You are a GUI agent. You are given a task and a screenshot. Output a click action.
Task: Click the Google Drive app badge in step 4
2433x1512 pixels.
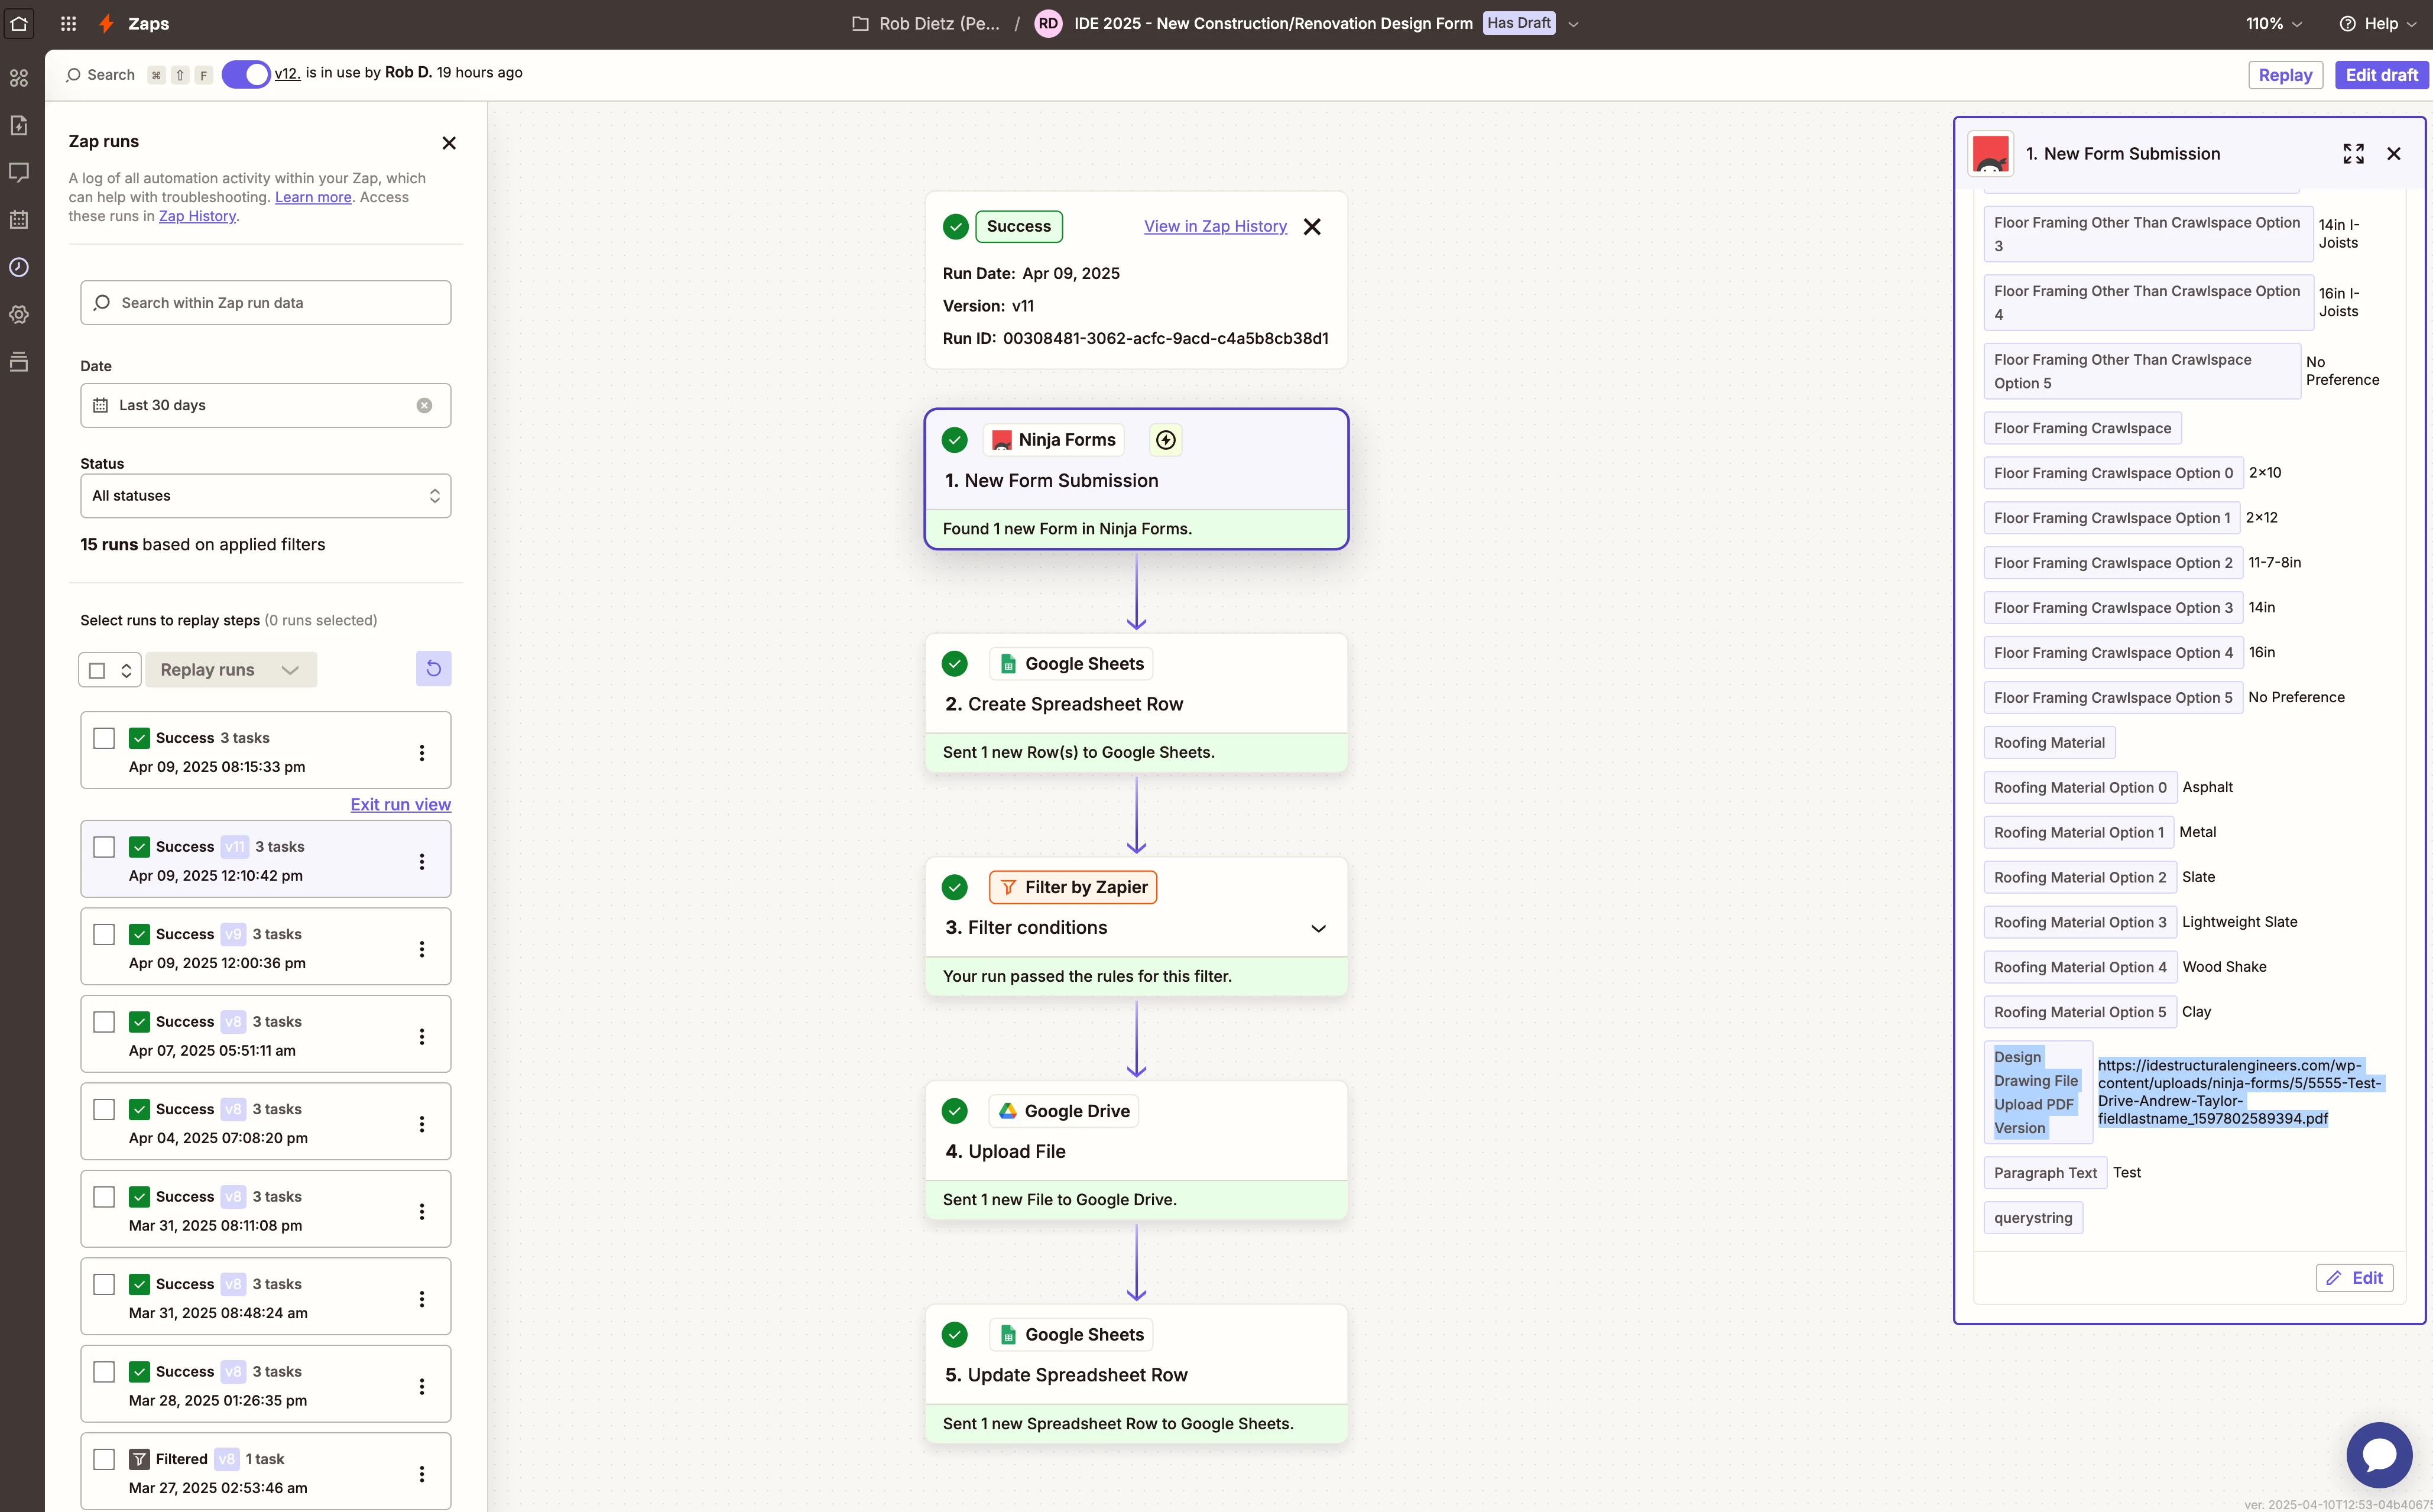tap(1063, 1111)
